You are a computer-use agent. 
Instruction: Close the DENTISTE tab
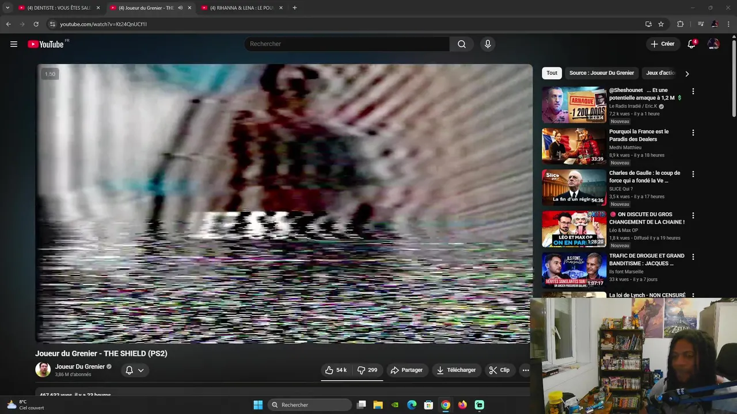[x=98, y=8]
